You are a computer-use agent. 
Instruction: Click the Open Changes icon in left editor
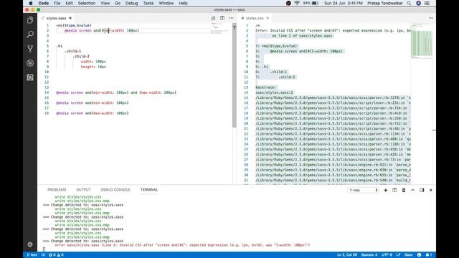click(213, 18)
